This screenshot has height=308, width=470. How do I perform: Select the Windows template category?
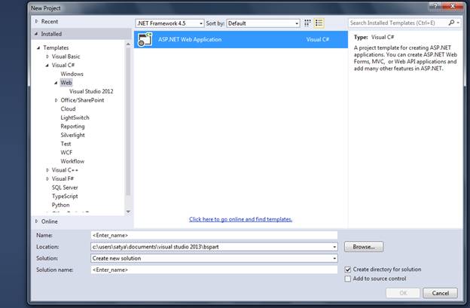[72, 74]
